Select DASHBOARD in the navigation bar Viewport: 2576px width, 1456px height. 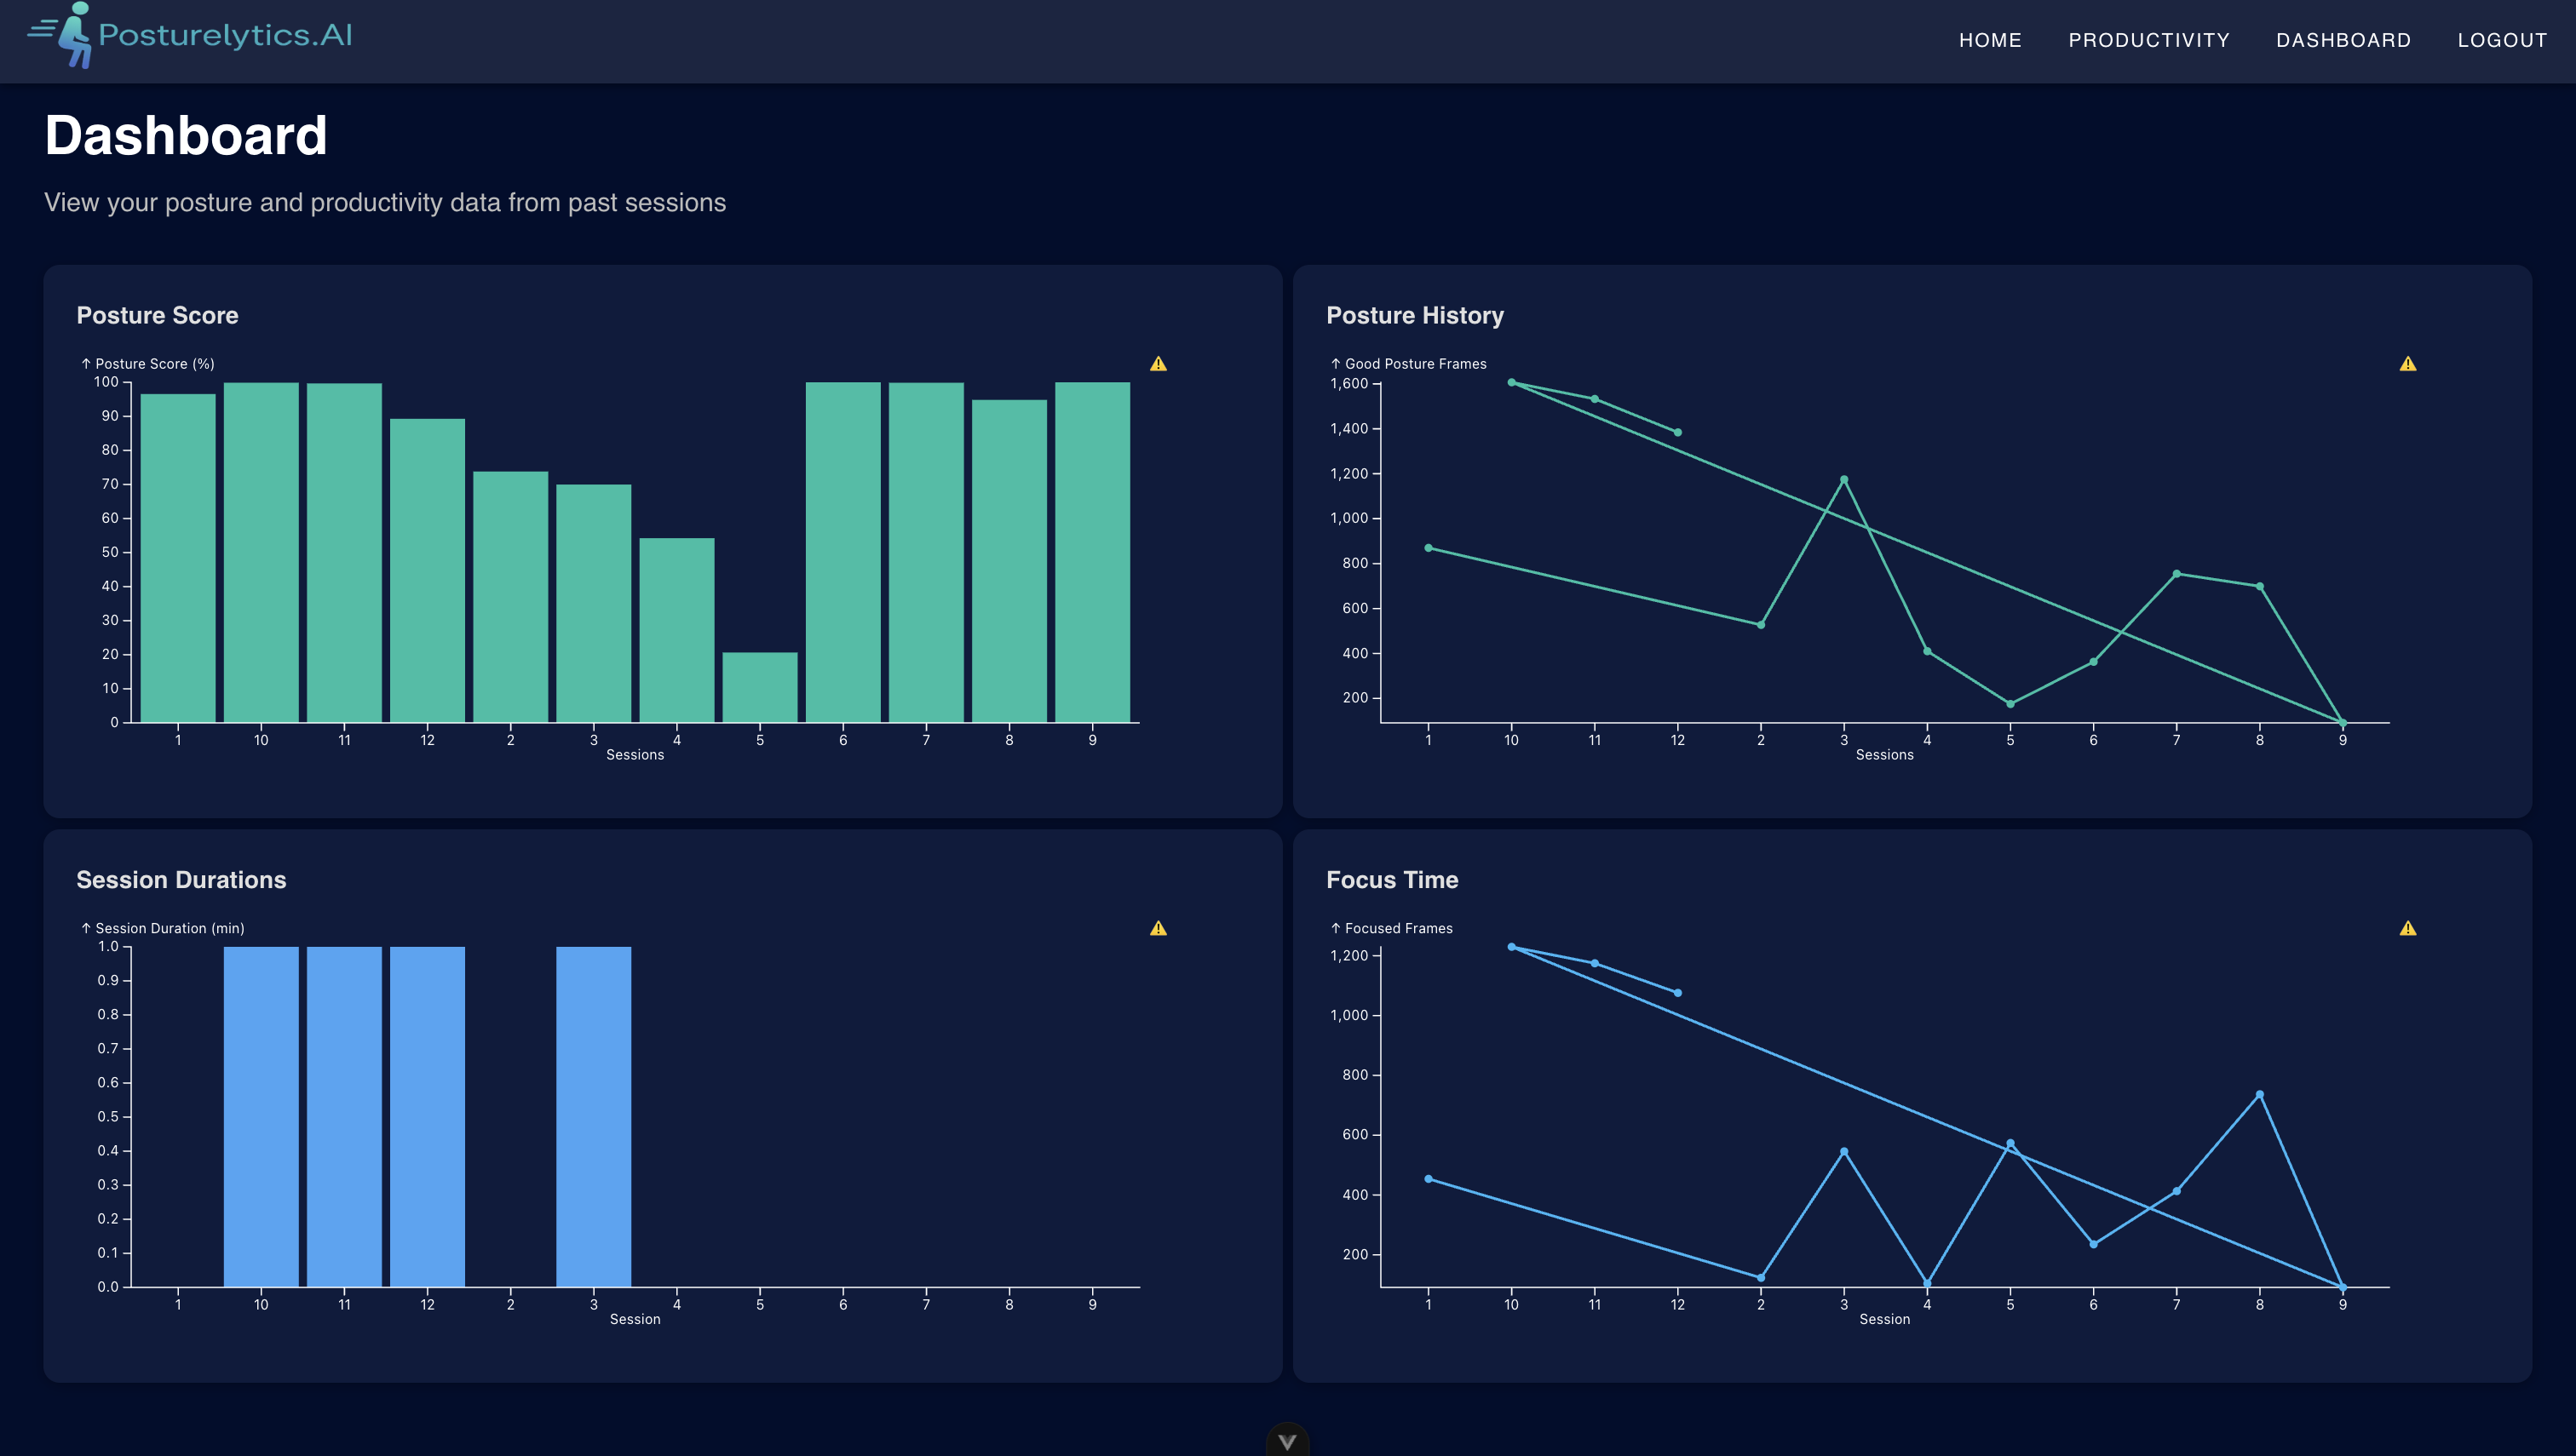click(2343, 40)
